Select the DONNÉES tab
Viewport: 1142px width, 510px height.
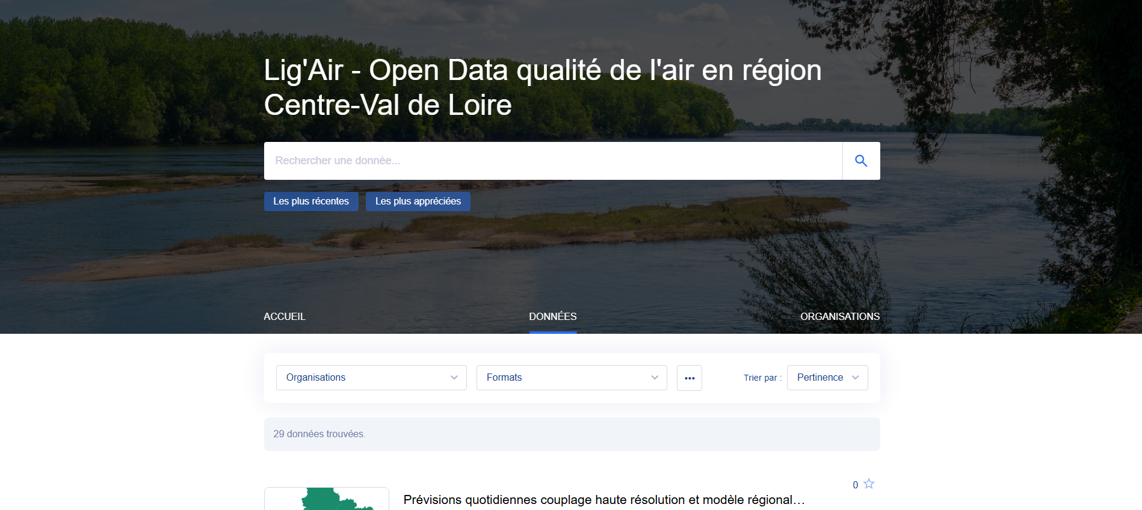coord(552,316)
